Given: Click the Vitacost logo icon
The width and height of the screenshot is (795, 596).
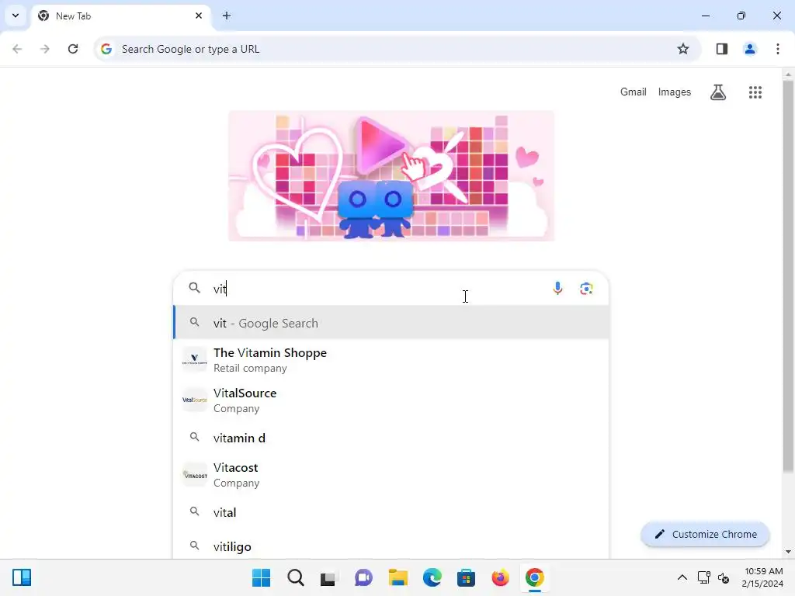Looking at the screenshot, I should click(x=195, y=475).
